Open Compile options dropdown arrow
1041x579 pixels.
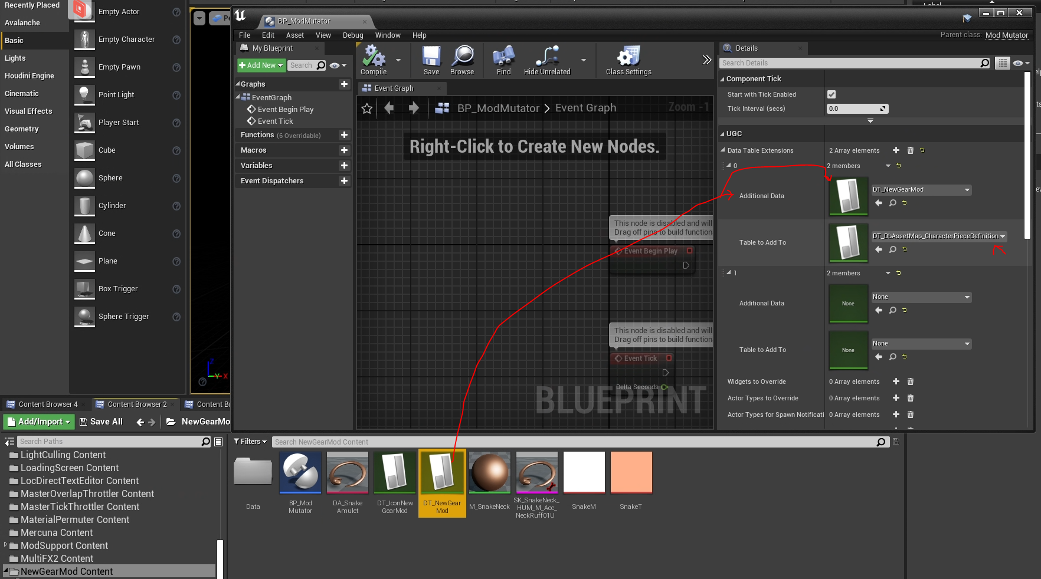[x=398, y=60]
